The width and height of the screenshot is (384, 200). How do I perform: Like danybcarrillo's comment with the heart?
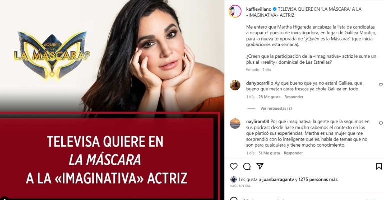click(x=381, y=85)
